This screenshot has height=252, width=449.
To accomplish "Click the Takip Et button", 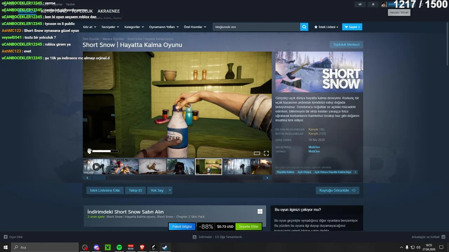I will point(135,190).
